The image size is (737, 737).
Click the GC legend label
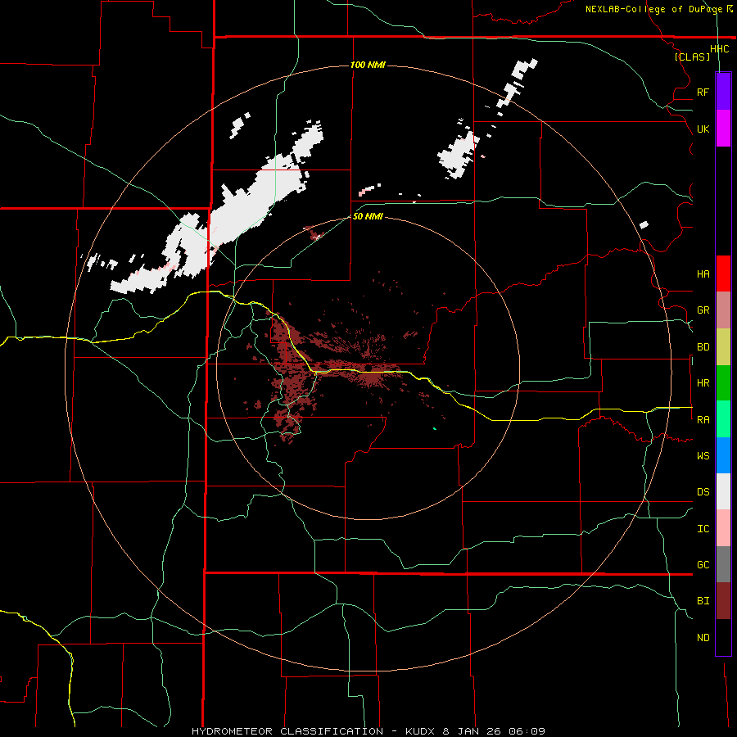(703, 565)
